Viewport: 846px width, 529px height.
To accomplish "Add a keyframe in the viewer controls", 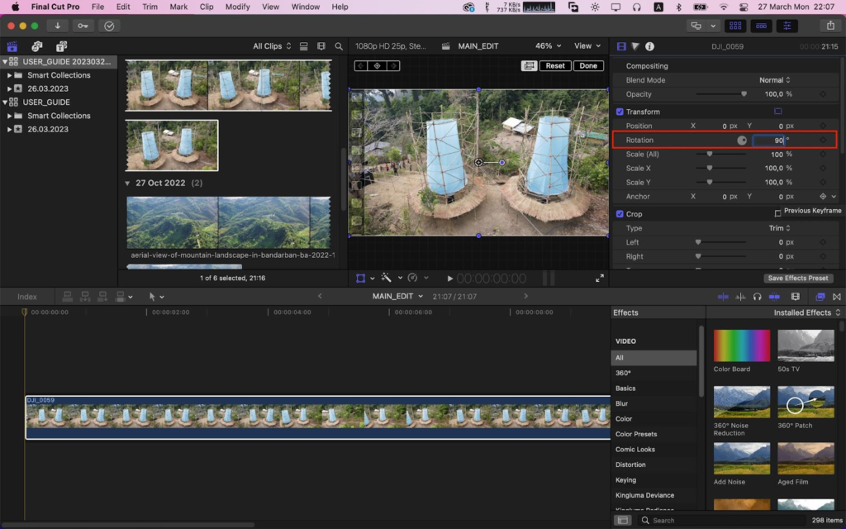I will [x=377, y=66].
